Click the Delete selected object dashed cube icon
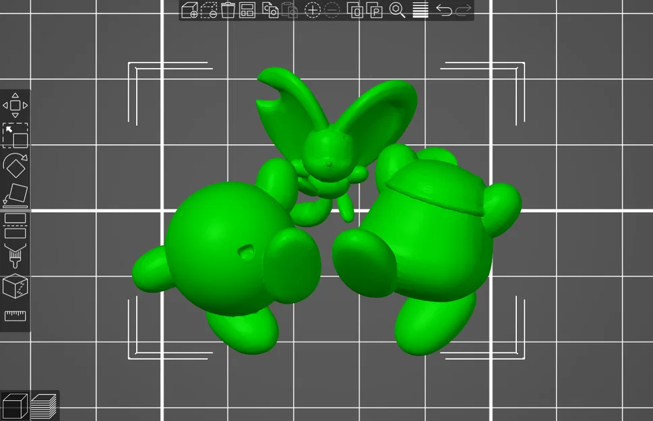 click(209, 10)
